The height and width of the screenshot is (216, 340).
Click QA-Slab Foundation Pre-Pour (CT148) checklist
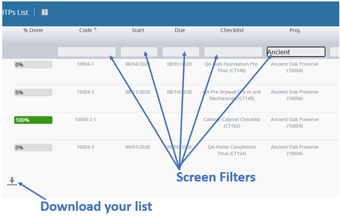point(232,67)
